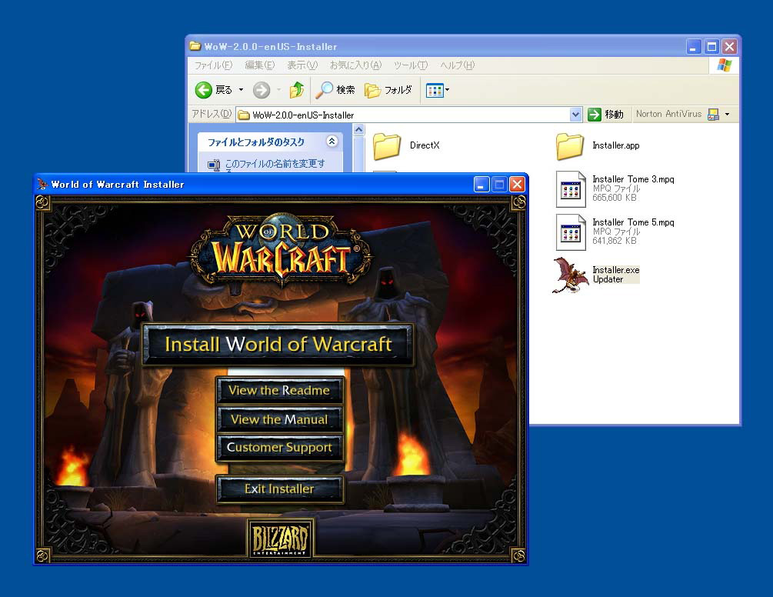Image resolution: width=773 pixels, height=597 pixels.
Task: Open View the Readme
Action: (279, 391)
